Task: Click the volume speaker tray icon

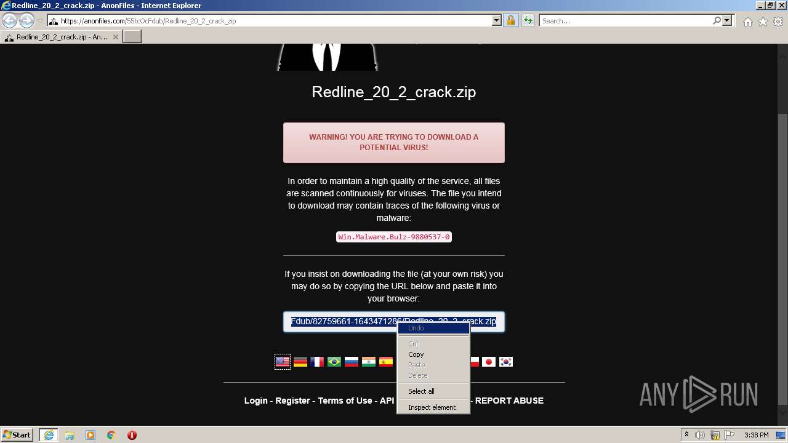Action: click(x=700, y=435)
